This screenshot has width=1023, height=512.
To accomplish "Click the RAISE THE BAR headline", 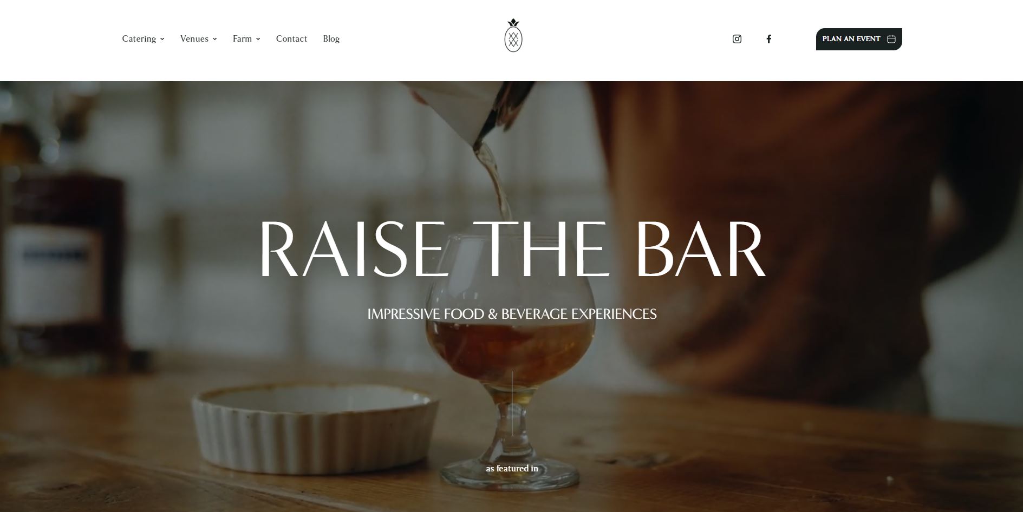I will pyautogui.click(x=512, y=249).
